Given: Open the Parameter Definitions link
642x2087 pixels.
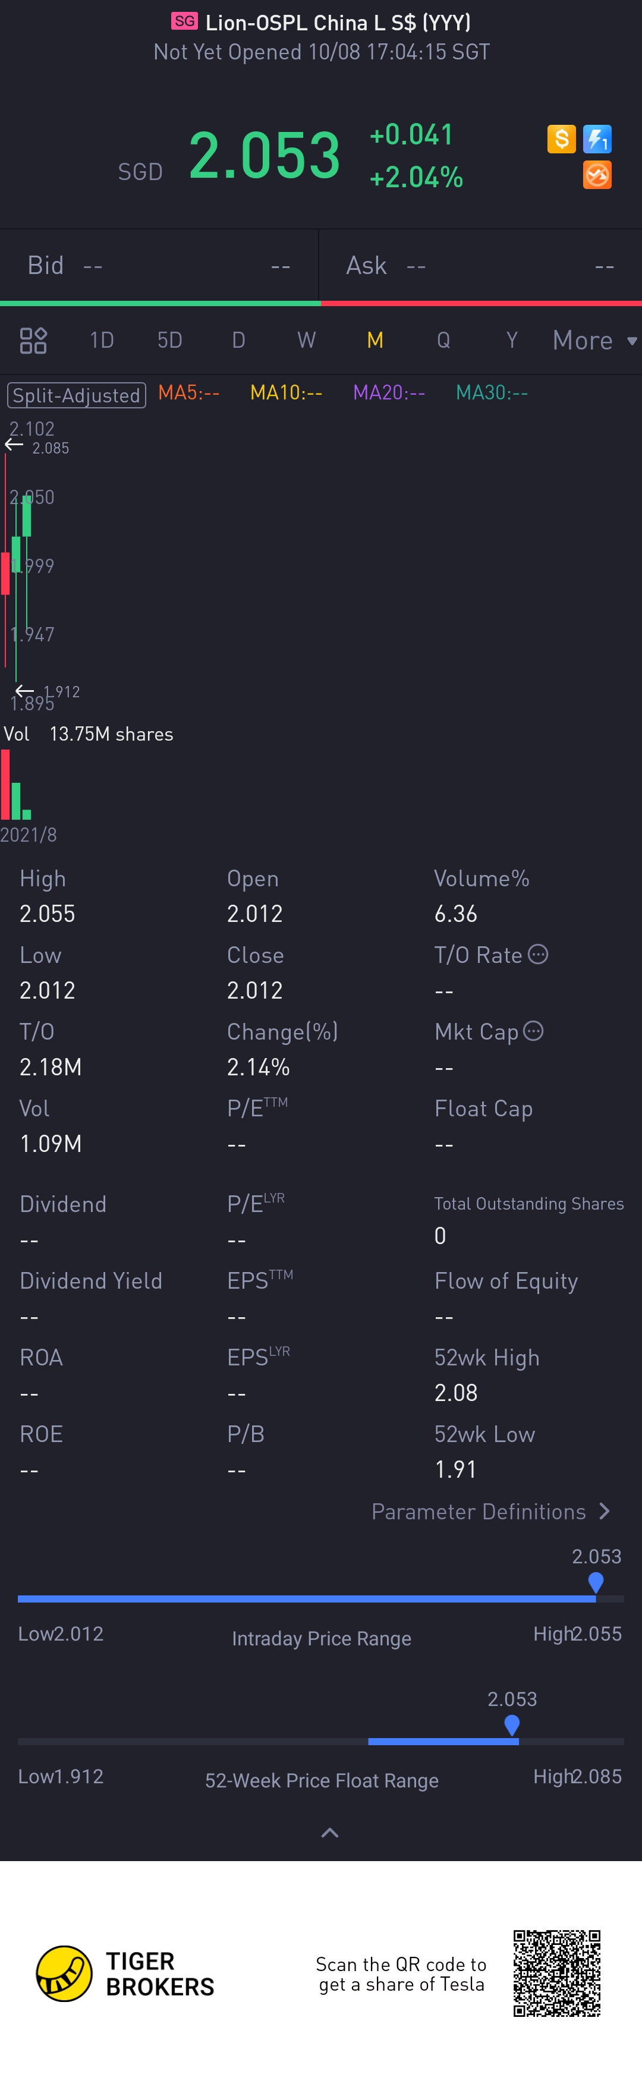Looking at the screenshot, I should click(x=479, y=1511).
